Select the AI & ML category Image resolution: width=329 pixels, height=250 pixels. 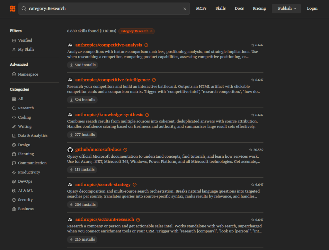click(x=22, y=190)
